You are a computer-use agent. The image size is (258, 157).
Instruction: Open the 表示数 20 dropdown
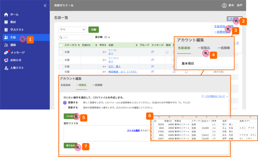coord(107,37)
